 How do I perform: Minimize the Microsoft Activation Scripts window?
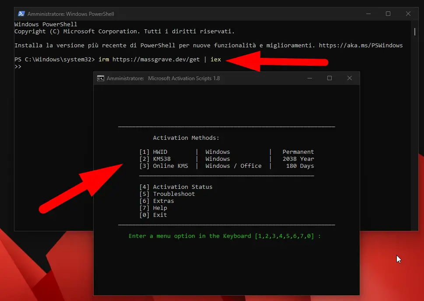click(x=309, y=78)
